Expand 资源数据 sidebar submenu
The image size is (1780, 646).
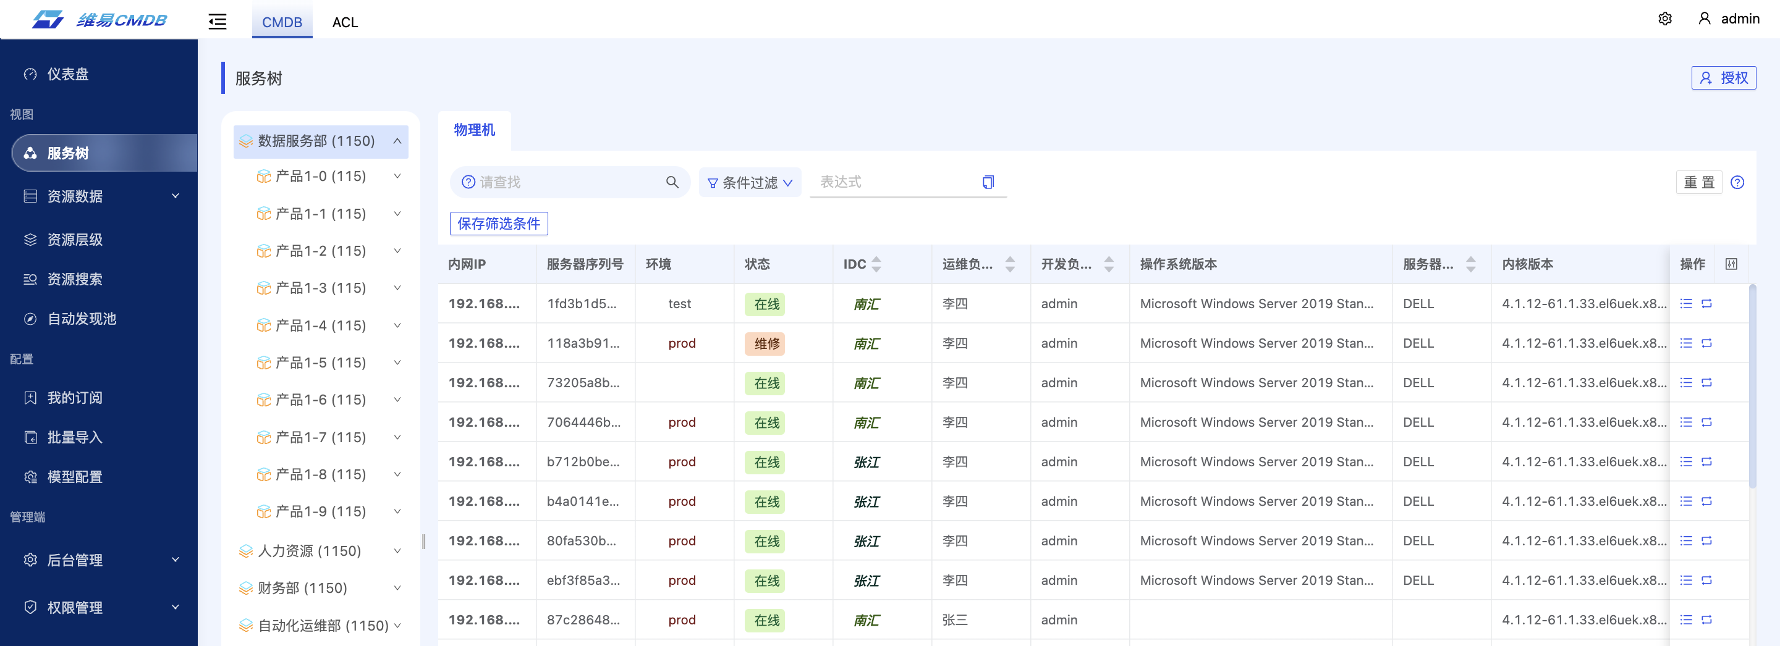click(175, 196)
